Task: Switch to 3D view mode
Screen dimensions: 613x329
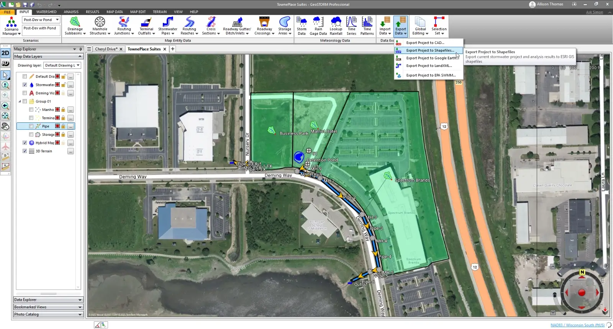Action: 5,63
